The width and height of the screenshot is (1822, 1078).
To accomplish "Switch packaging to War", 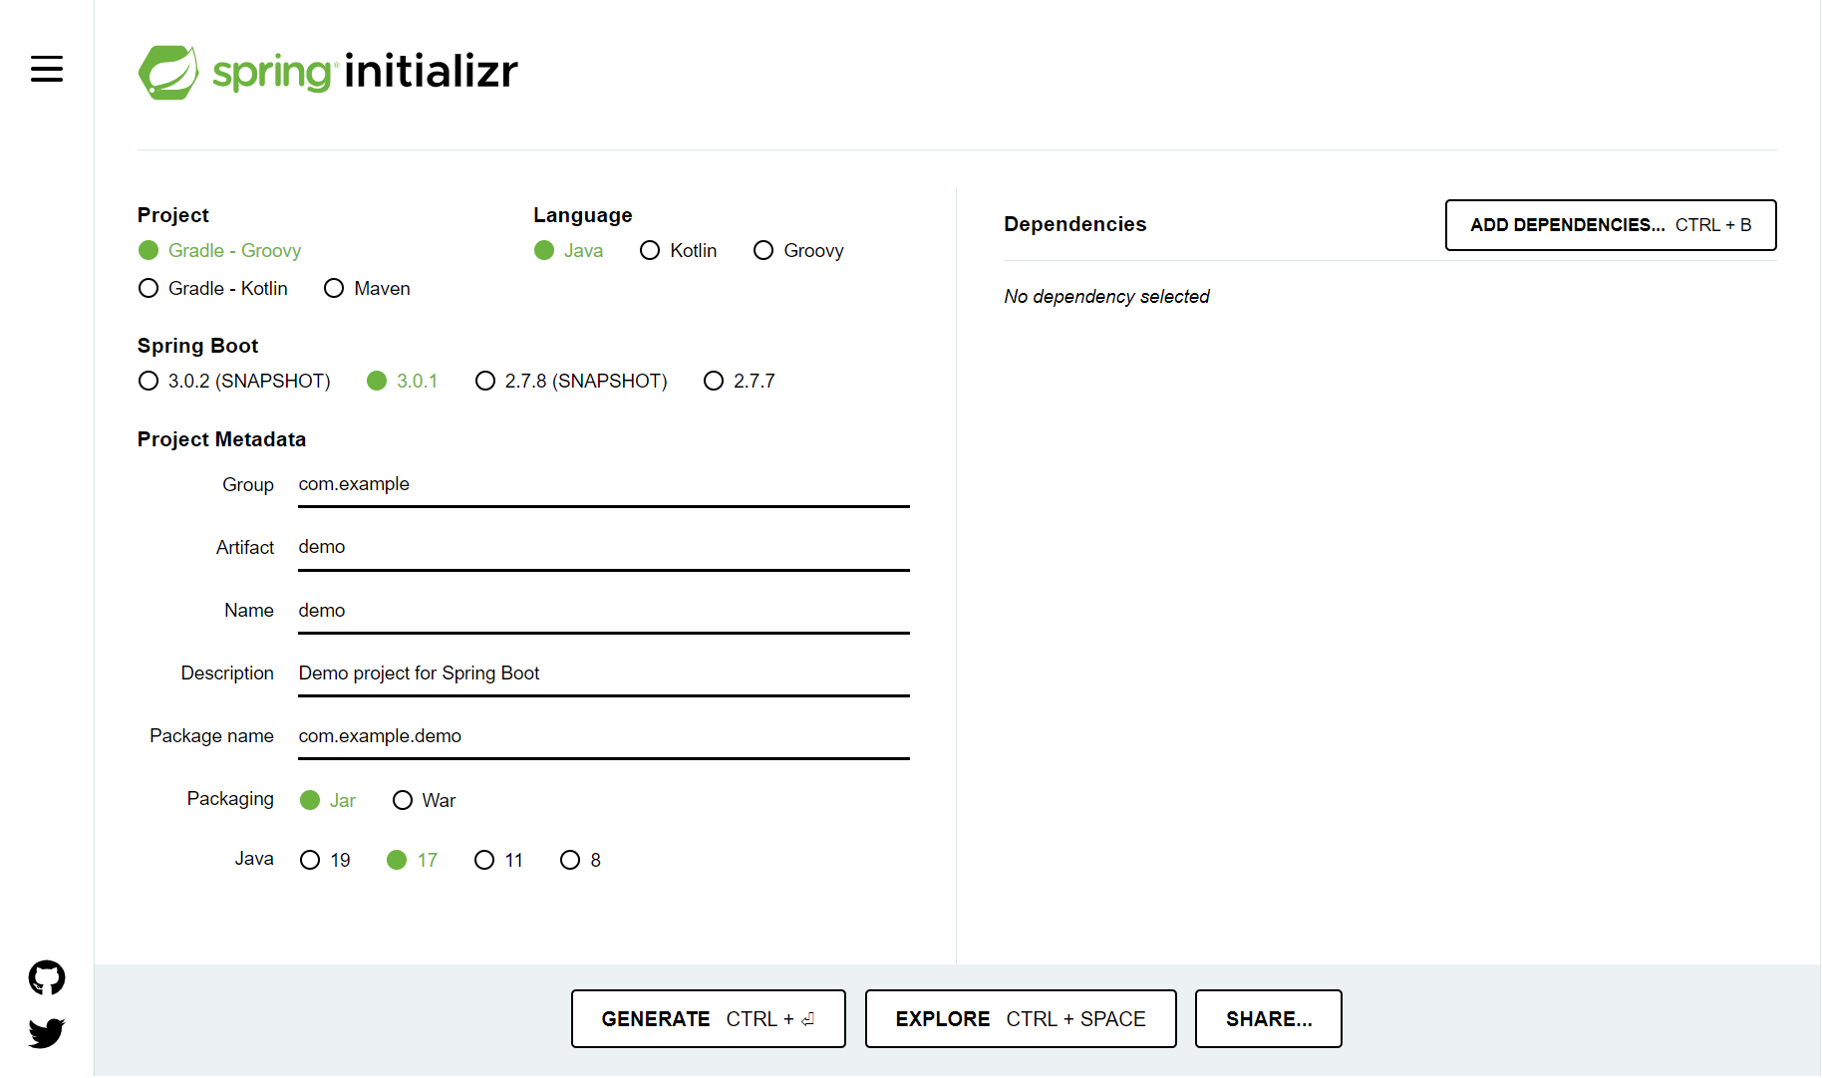I will pyautogui.click(x=424, y=800).
